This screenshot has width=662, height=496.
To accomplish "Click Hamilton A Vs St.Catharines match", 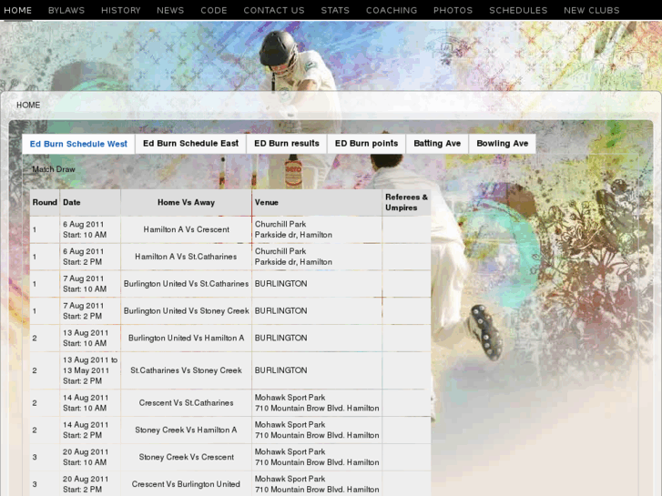I will pos(186,257).
